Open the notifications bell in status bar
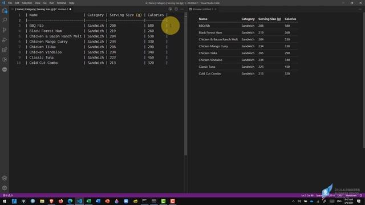This screenshot has width=365, height=205. point(361,195)
